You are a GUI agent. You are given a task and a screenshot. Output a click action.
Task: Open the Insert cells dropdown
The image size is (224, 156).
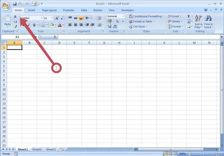[175, 16]
